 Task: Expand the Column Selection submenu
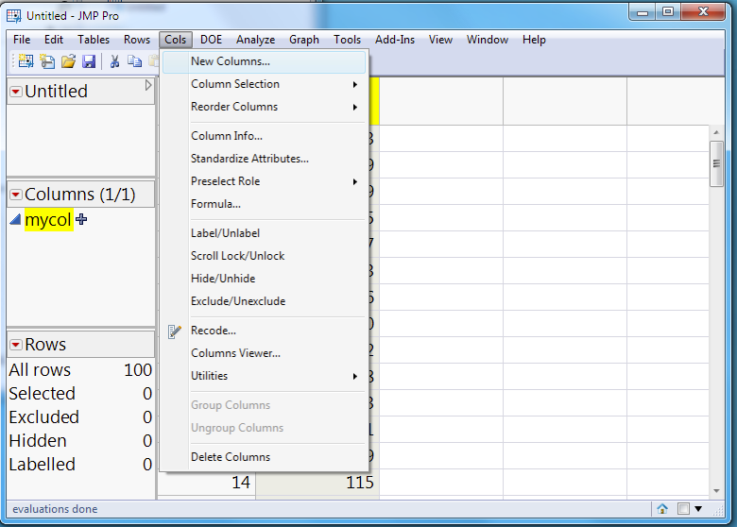265,84
